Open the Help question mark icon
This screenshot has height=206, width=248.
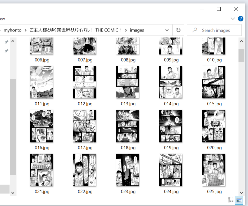pyautogui.click(x=240, y=19)
